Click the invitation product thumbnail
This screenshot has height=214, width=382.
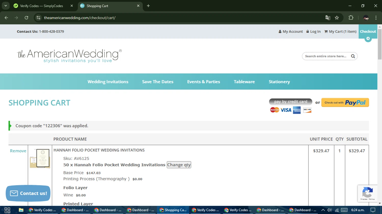pyautogui.click(x=40, y=158)
